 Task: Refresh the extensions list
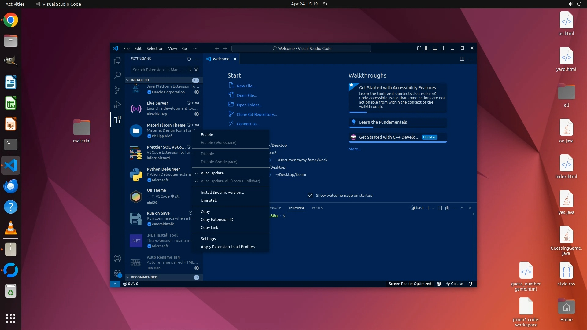(189, 59)
